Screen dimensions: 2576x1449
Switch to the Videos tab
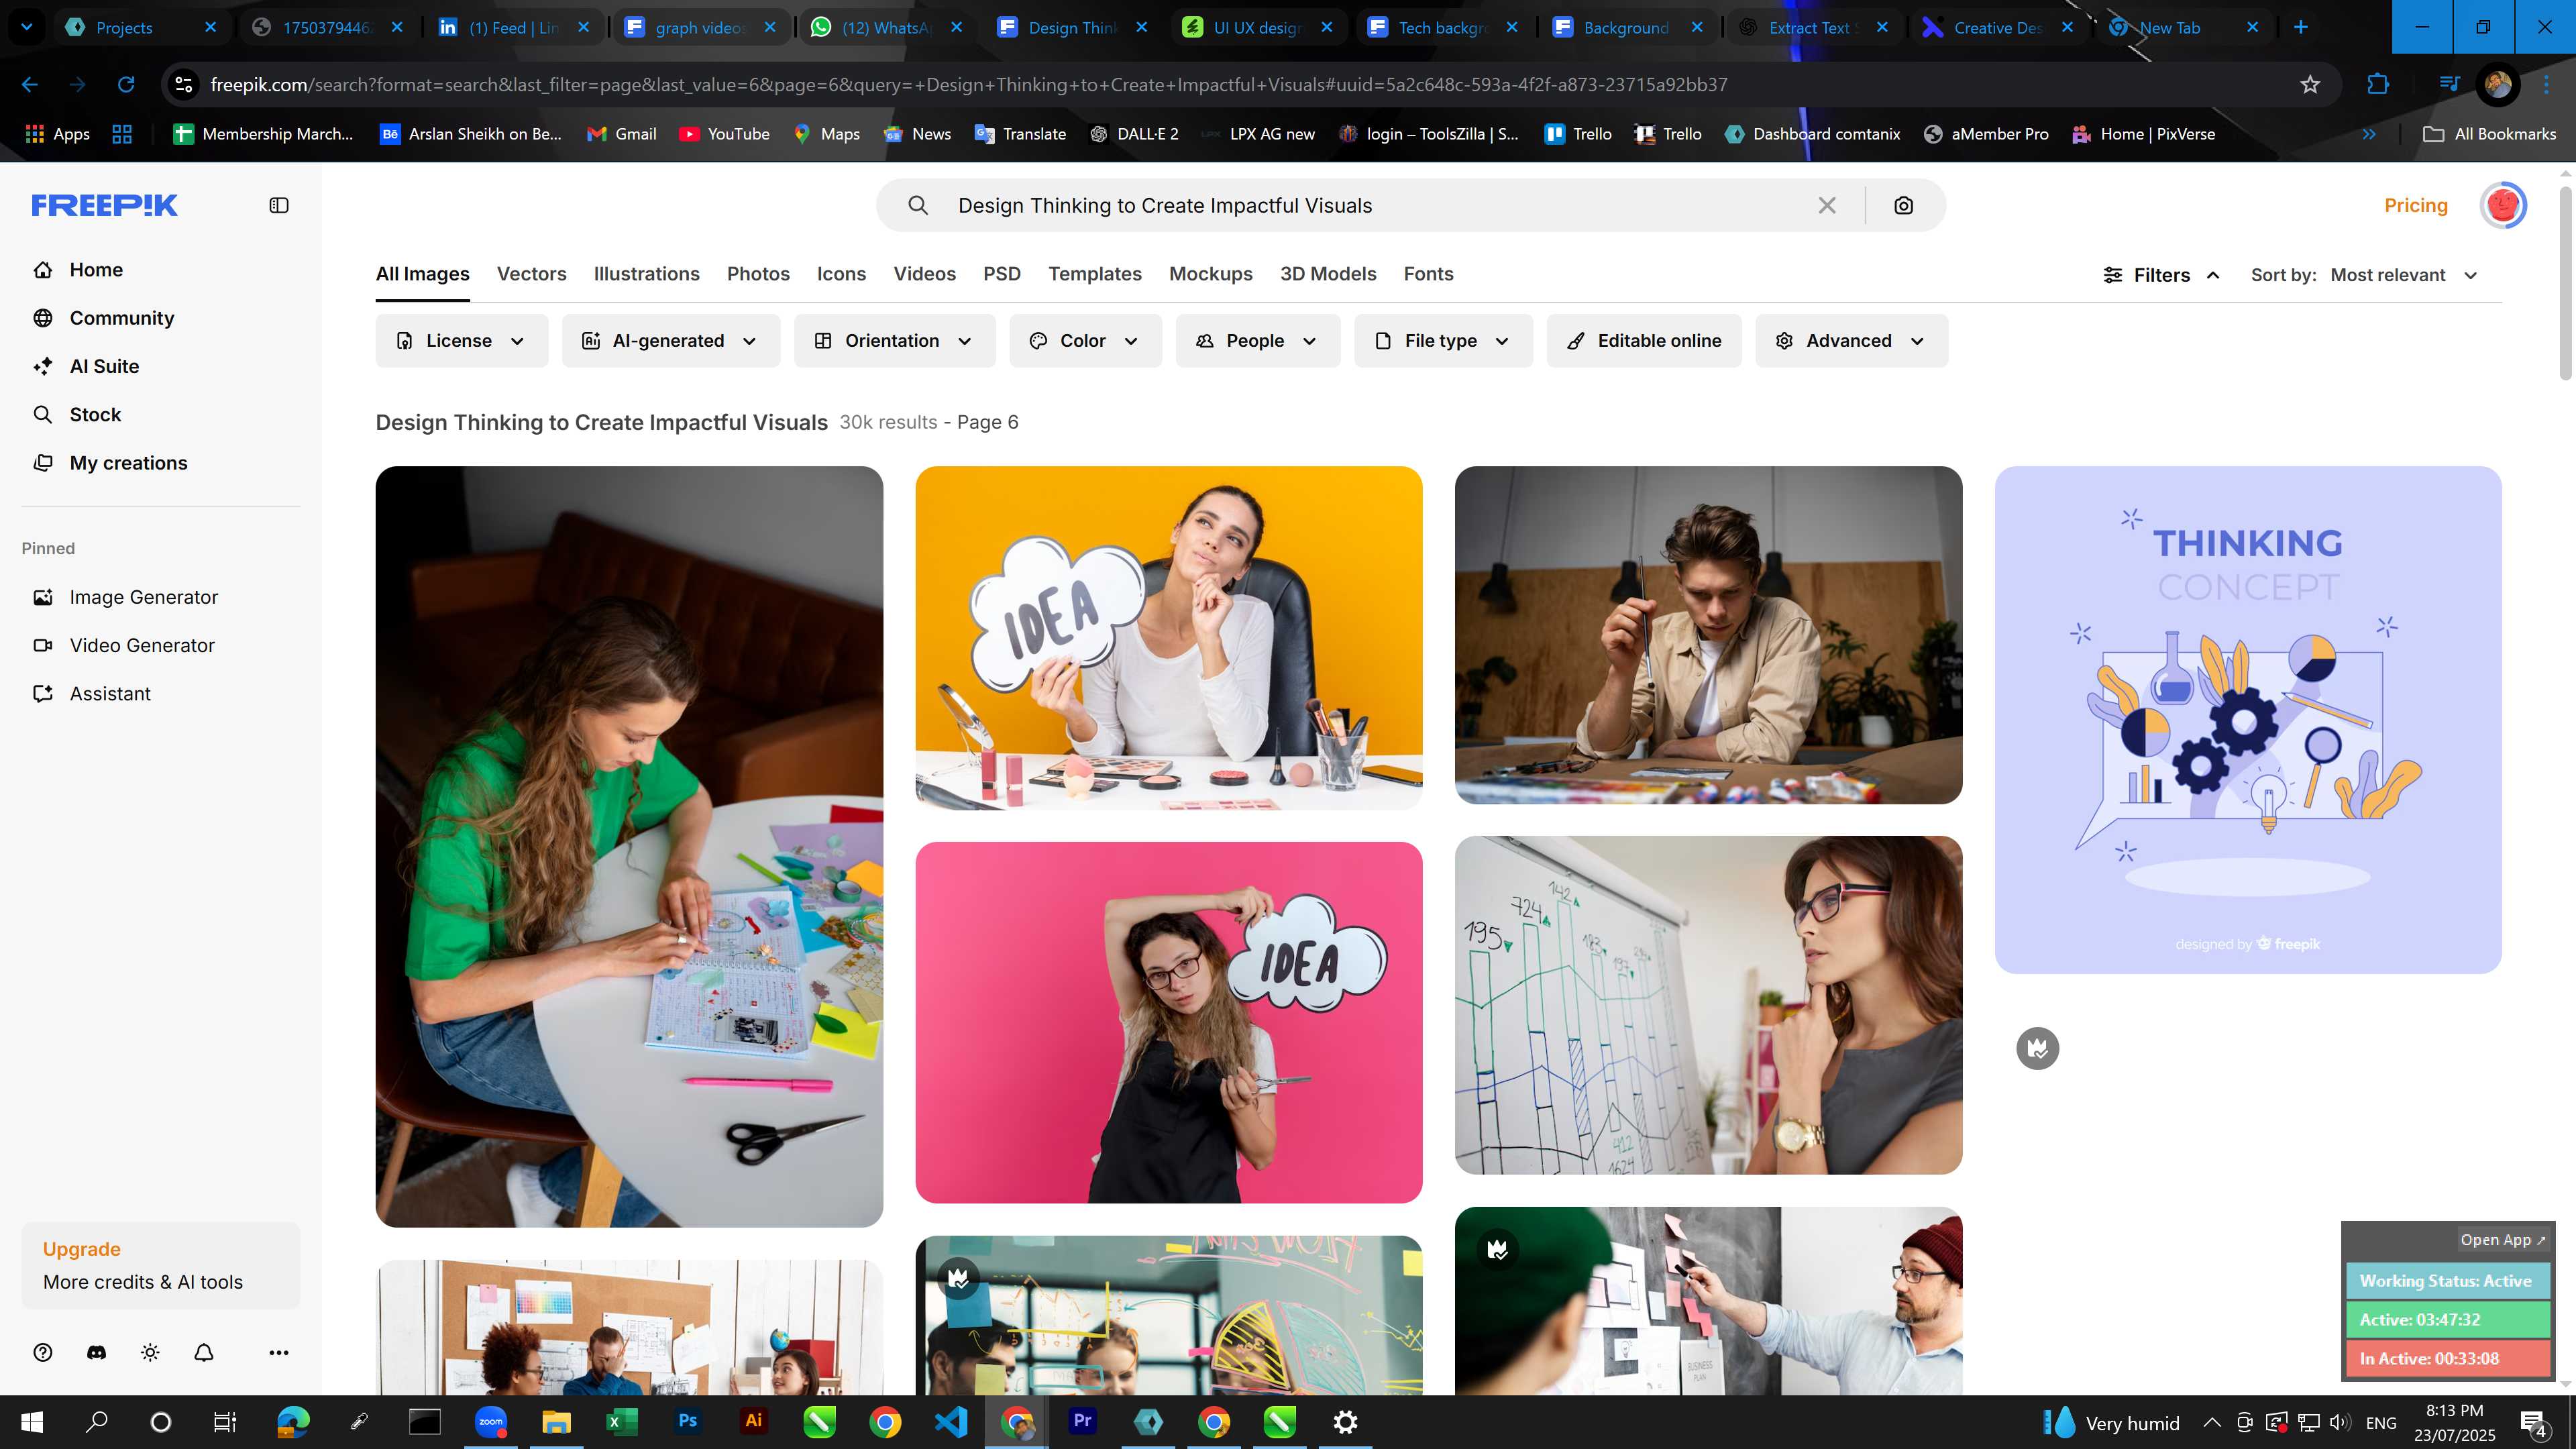click(924, 274)
